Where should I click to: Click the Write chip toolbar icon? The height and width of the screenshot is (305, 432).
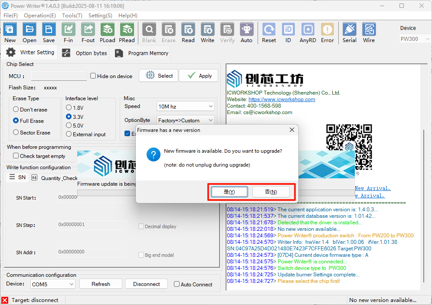[207, 33]
